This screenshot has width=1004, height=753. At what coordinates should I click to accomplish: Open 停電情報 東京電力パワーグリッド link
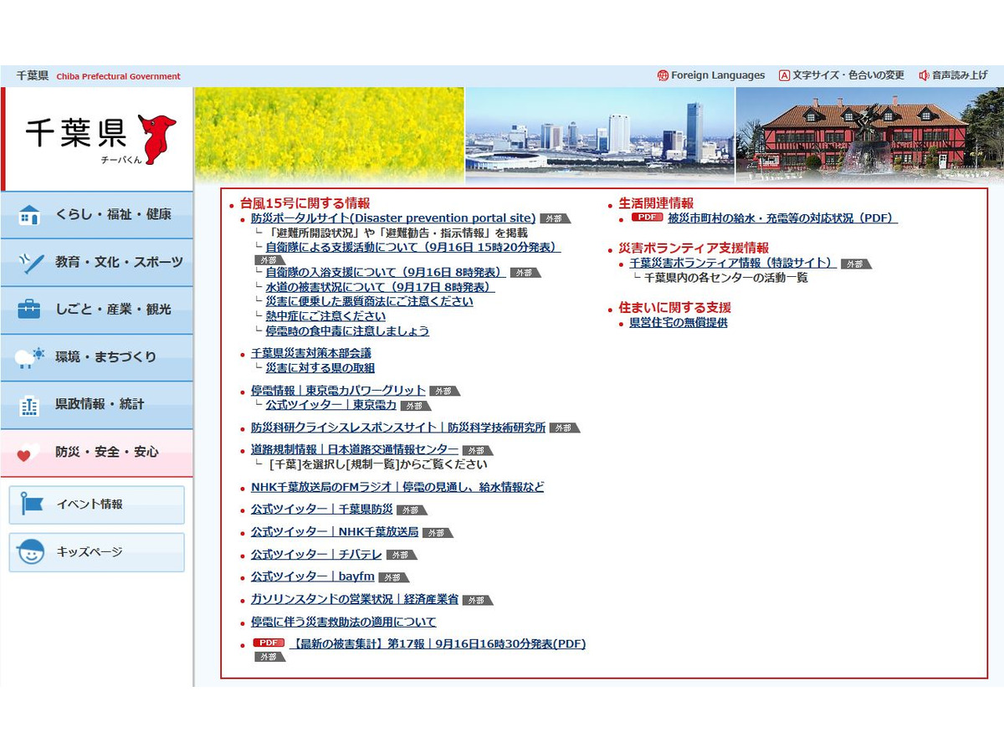pos(338,391)
